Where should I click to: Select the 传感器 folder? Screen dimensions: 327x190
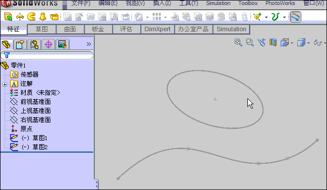click(x=29, y=75)
